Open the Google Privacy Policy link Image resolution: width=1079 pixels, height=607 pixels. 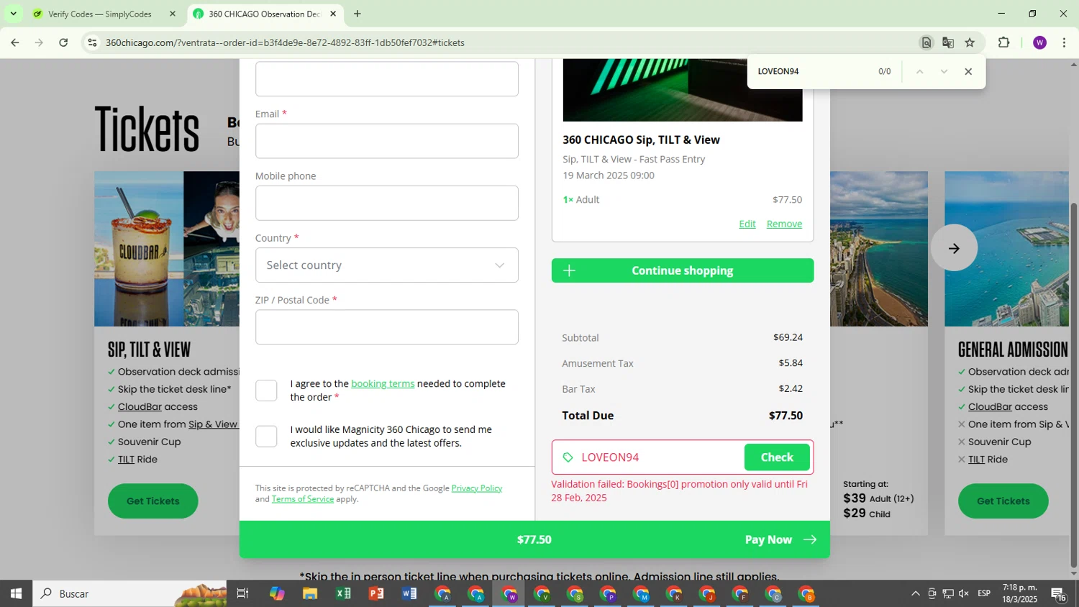pos(477,488)
